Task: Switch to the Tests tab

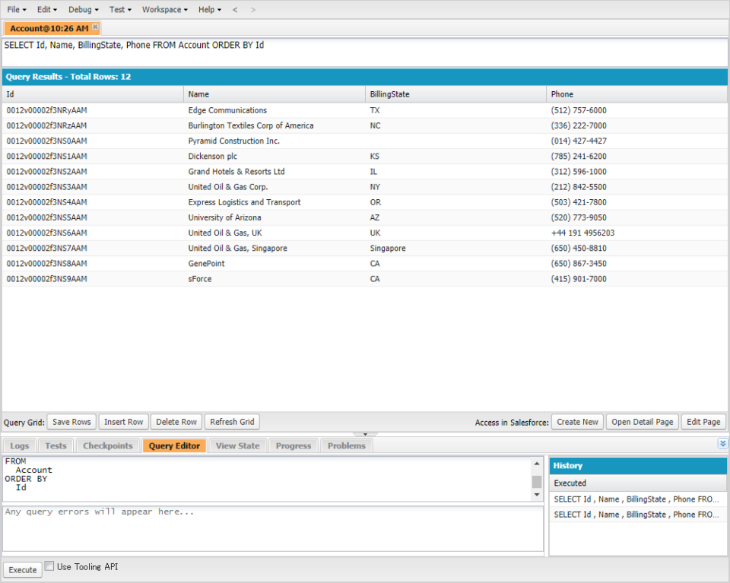Action: click(56, 445)
